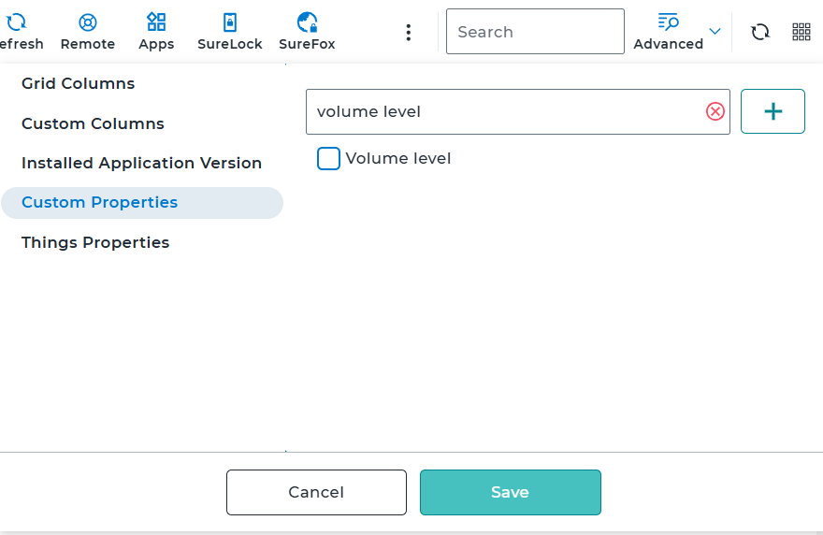Select Custom Columns in the sidebar
This screenshot has height=535, width=823.
(93, 124)
